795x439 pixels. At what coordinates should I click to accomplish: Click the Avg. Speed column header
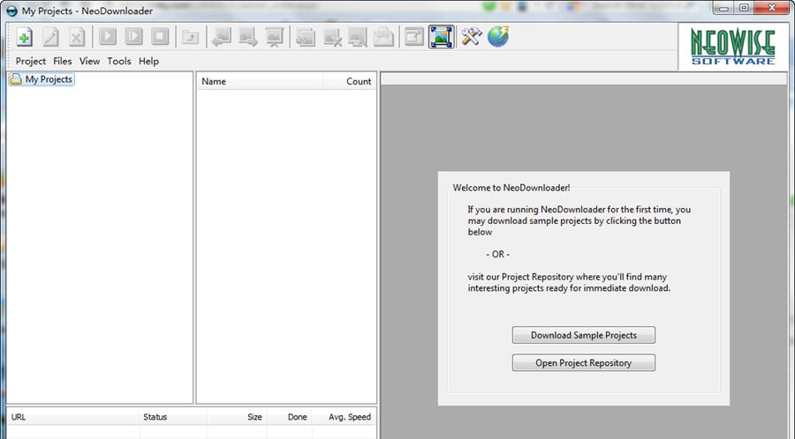[x=344, y=417]
